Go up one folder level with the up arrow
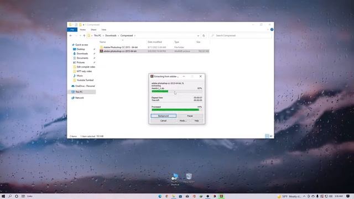The width and height of the screenshot is (354, 199). pyautogui.click(x=84, y=35)
